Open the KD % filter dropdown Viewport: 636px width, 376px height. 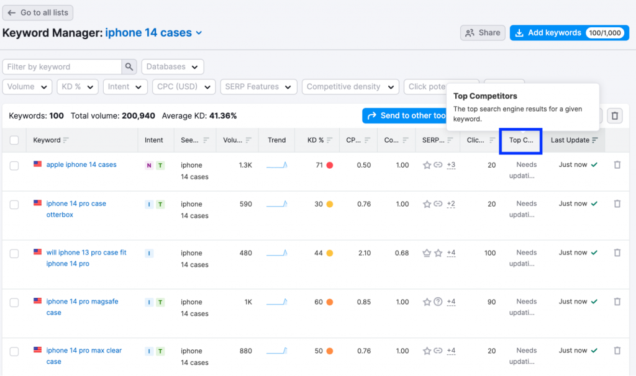pos(78,87)
